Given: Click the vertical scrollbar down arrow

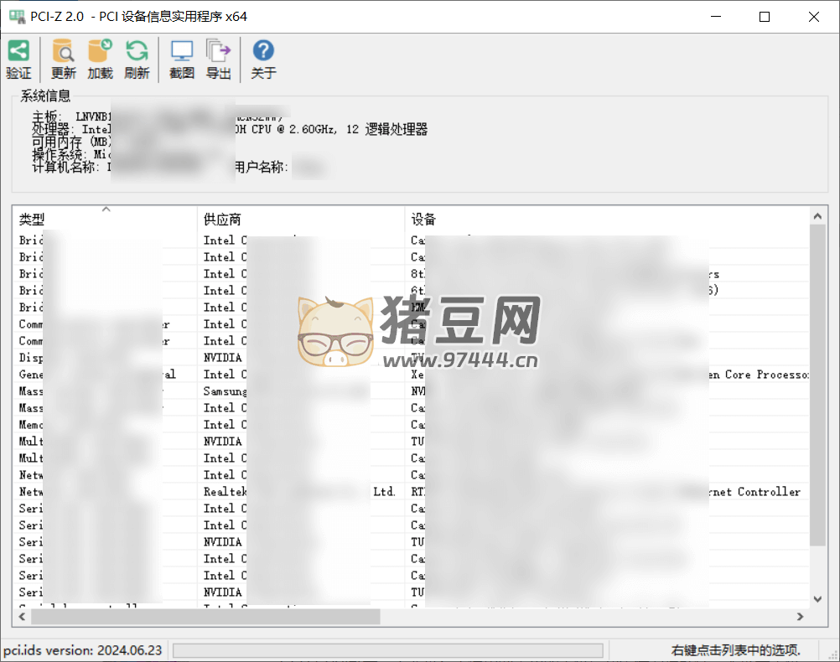Looking at the screenshot, I should coord(817,598).
